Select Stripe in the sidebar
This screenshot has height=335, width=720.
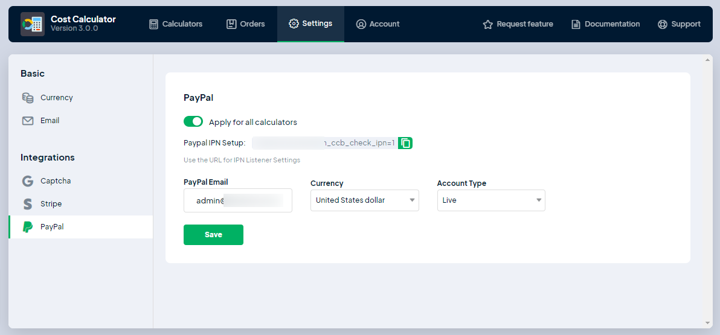[81, 204]
